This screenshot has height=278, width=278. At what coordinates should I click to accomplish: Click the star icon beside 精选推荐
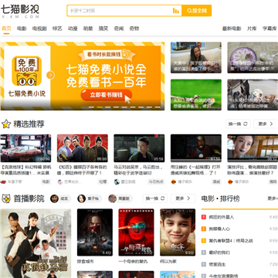pos(6,124)
